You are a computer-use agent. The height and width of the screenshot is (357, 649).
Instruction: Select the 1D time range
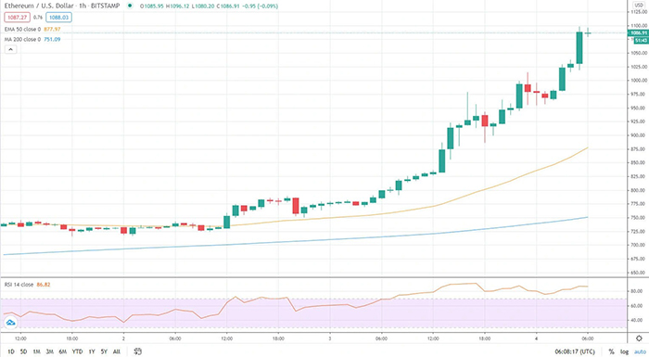11,351
